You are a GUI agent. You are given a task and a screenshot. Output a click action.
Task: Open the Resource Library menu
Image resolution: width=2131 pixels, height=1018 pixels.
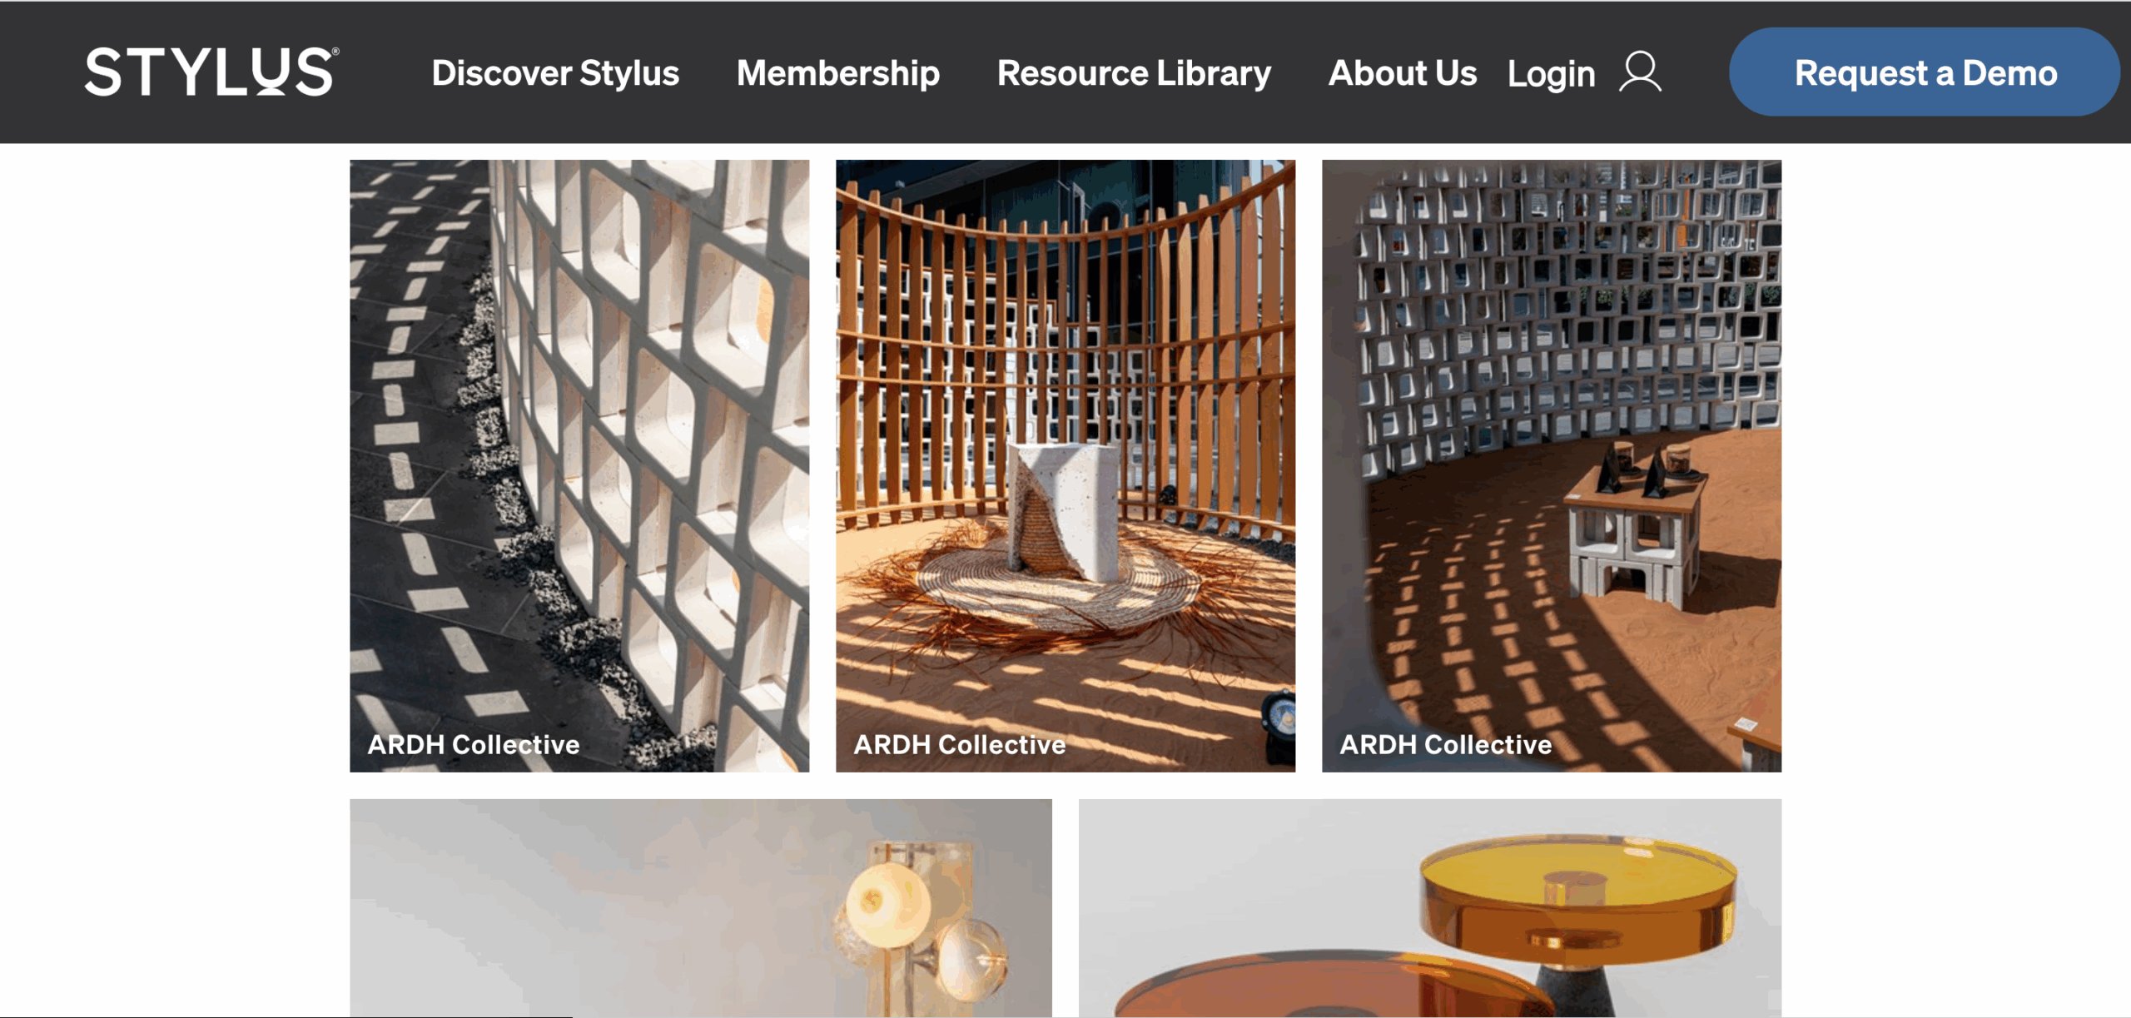[x=1134, y=73]
